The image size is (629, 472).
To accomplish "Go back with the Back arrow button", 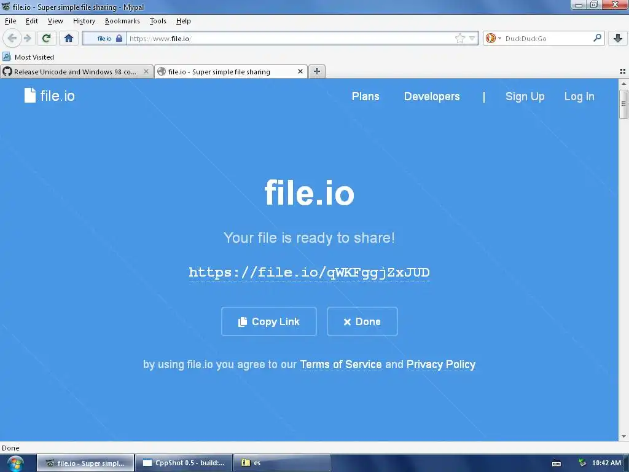I will click(12, 39).
